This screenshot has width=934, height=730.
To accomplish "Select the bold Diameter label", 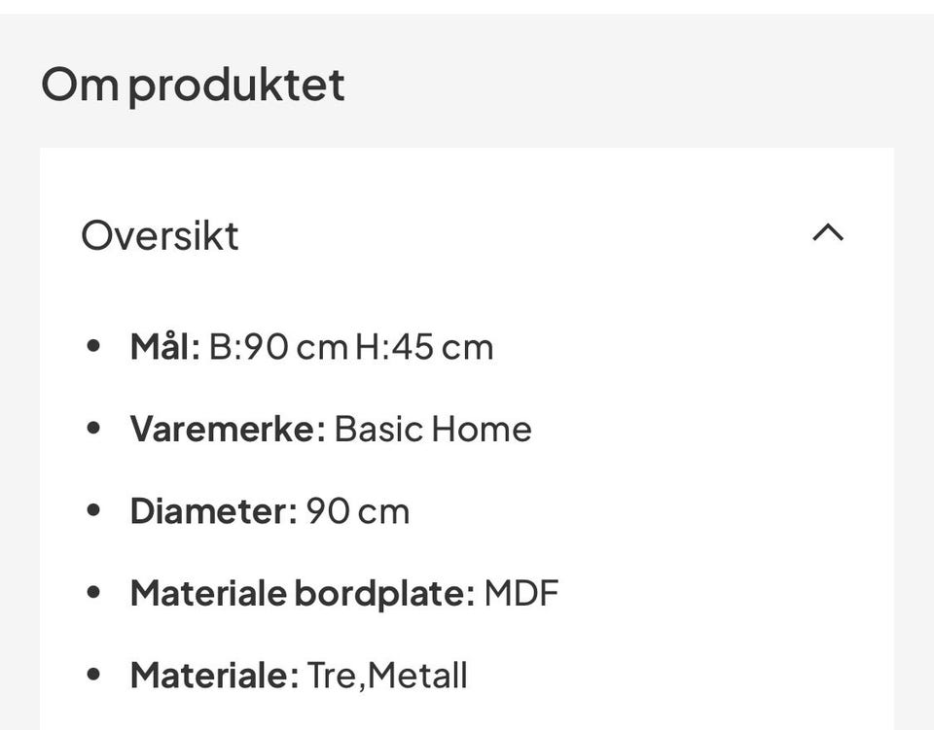I will click(213, 511).
